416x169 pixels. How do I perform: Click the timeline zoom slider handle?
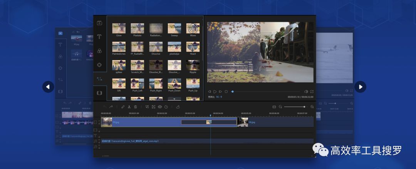304,107
